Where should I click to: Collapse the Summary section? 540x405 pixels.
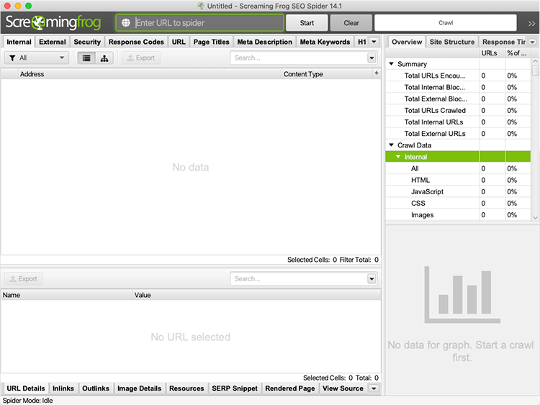392,64
